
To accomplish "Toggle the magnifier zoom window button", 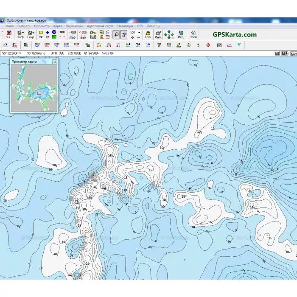I will point(116,34).
